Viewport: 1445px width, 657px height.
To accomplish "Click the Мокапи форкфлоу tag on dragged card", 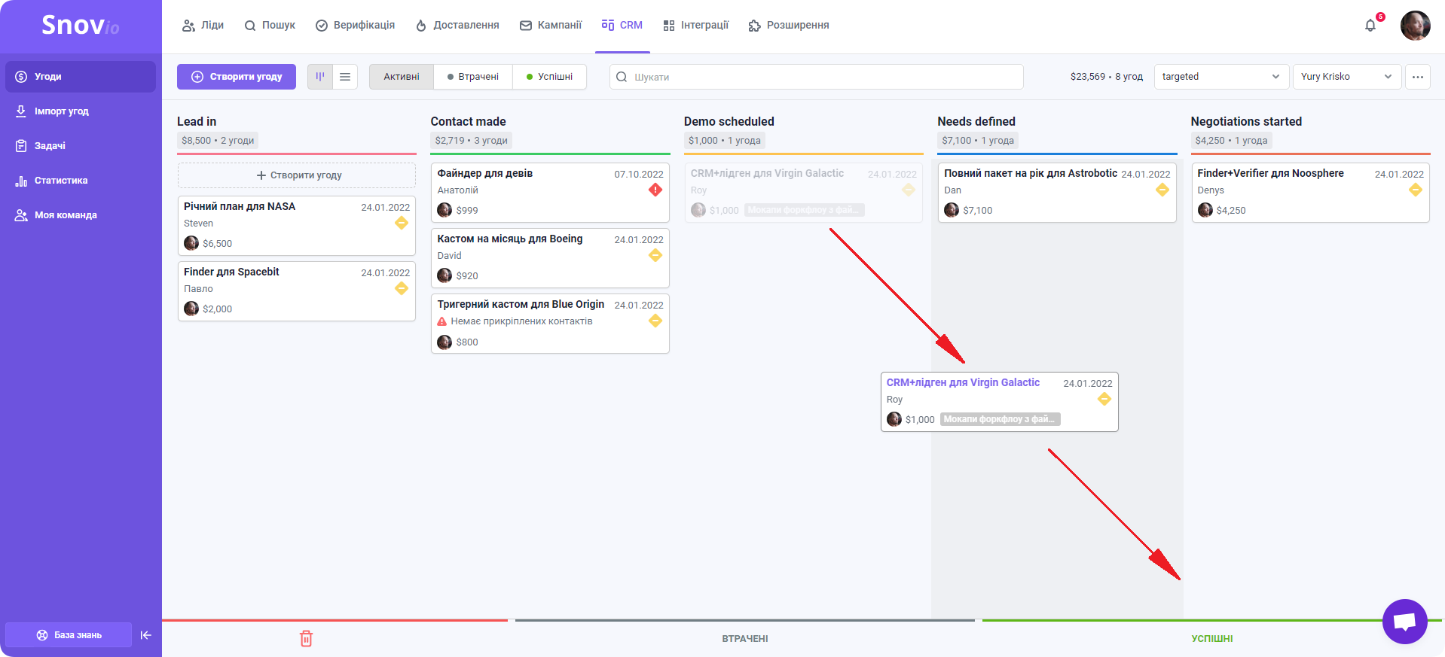I will pyautogui.click(x=1000, y=419).
